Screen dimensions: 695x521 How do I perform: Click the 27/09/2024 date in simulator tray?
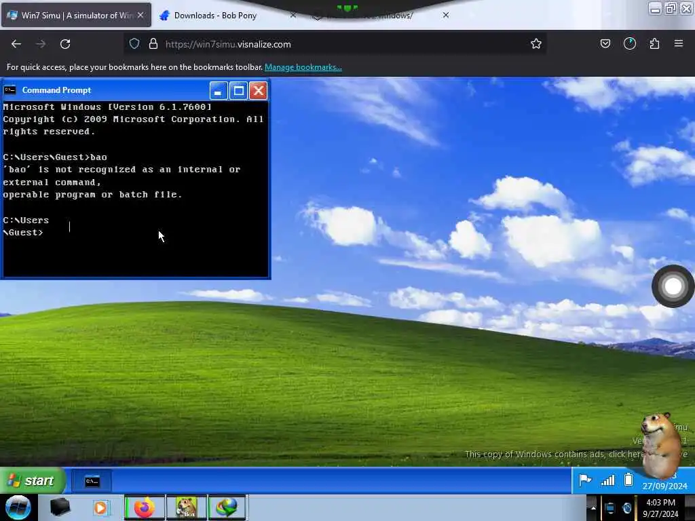[x=664, y=486]
